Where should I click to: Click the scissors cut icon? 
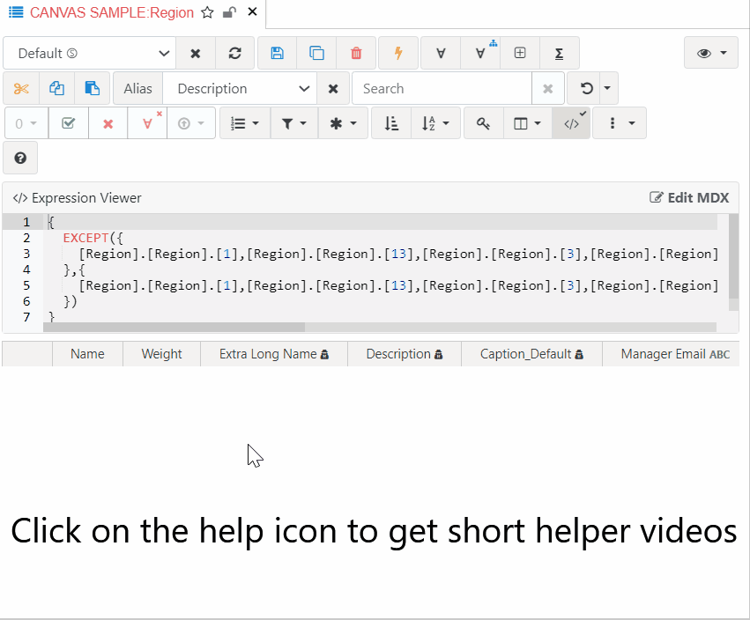[x=21, y=88]
